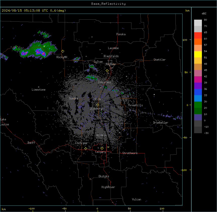Image resolution: width=217 pixels, height=212 pixels.
Task: Click the Vulcan label
Action: (137, 199)
